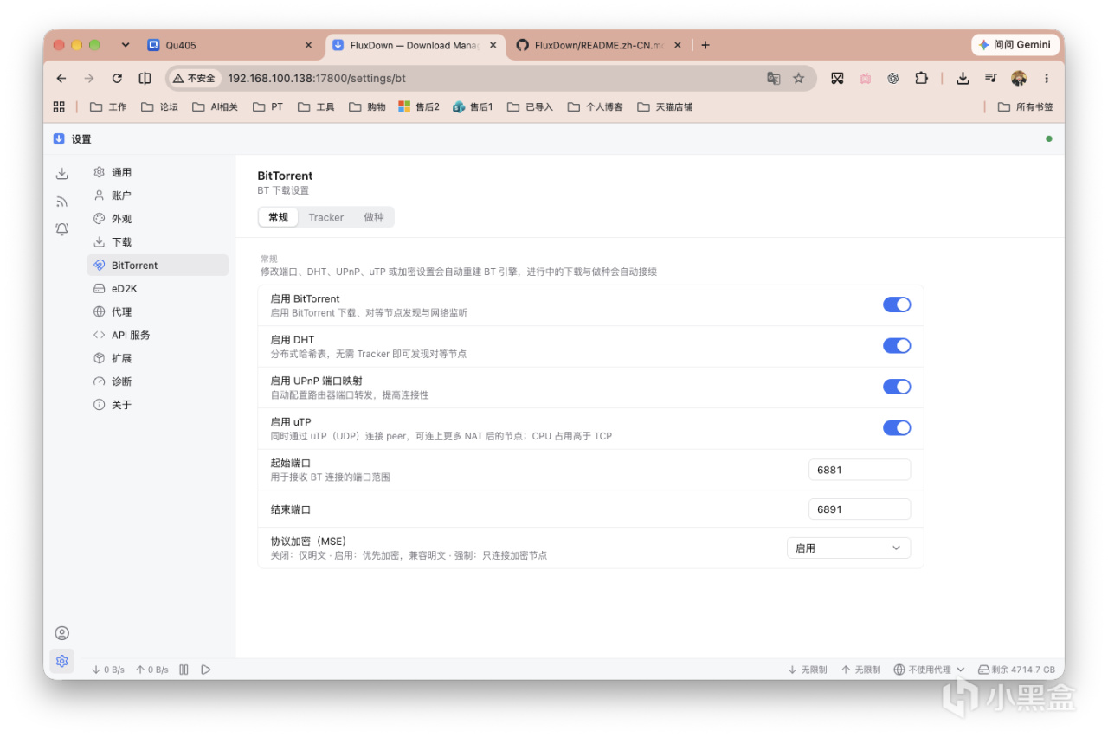
Task: Expand the 所有书签 bookmarks folder
Action: (x=1026, y=107)
